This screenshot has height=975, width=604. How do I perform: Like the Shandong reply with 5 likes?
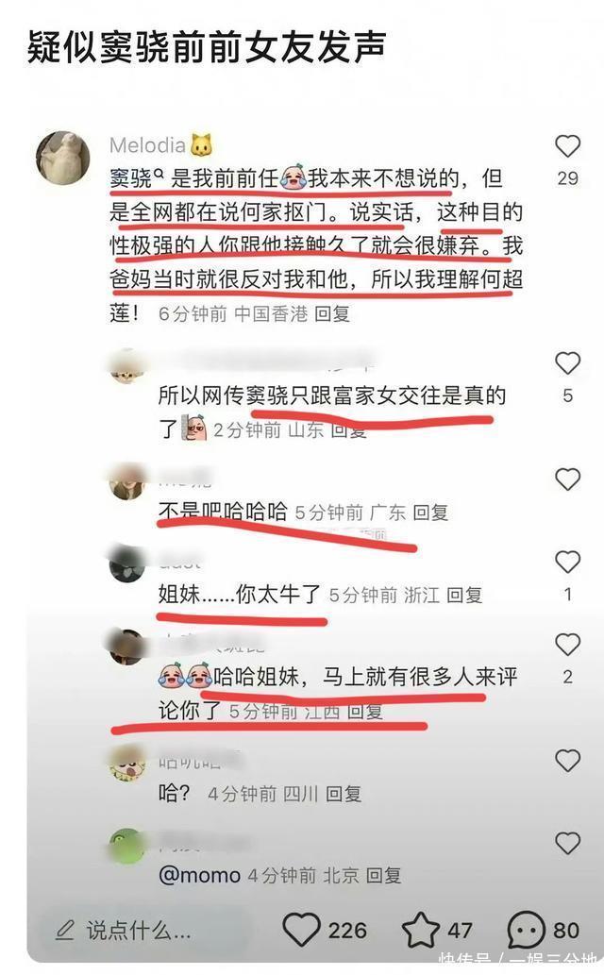click(567, 363)
